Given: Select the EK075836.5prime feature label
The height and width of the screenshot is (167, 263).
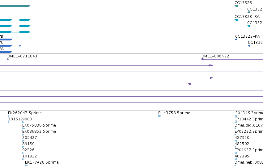Looking at the screenshot, I should coord(39,125).
